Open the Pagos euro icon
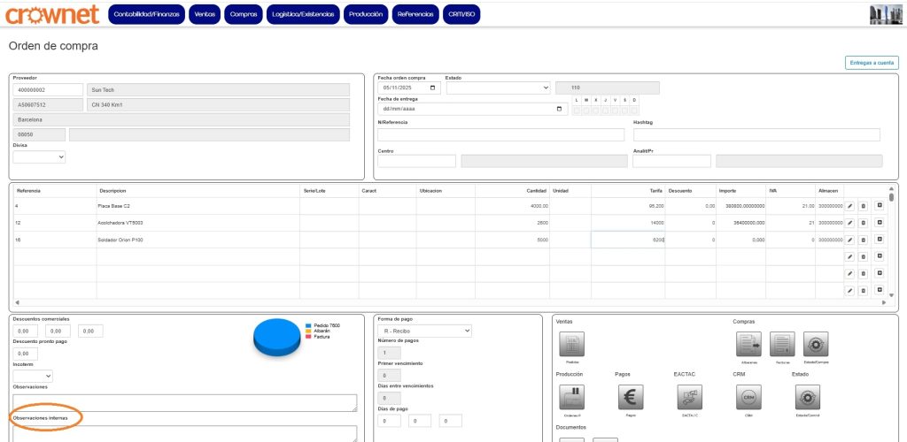The image size is (907, 442). pos(631,397)
